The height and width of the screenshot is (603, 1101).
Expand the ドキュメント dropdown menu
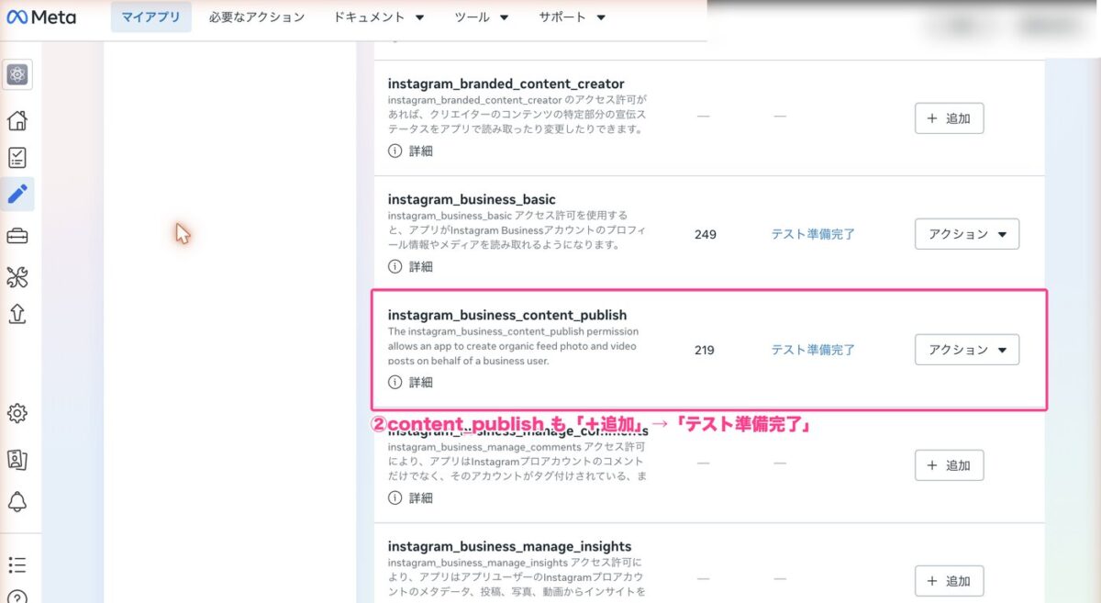pos(379,17)
